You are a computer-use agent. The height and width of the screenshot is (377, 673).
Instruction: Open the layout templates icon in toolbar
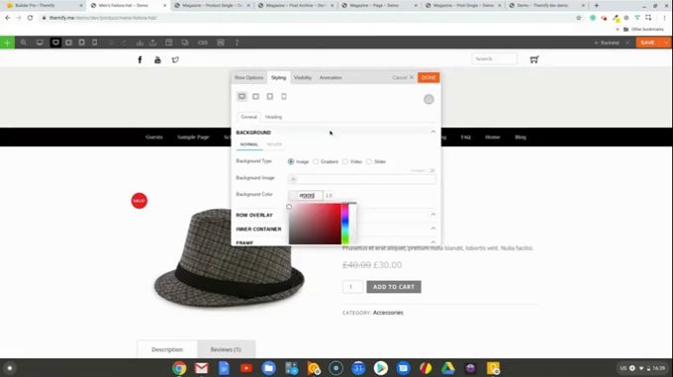point(169,43)
